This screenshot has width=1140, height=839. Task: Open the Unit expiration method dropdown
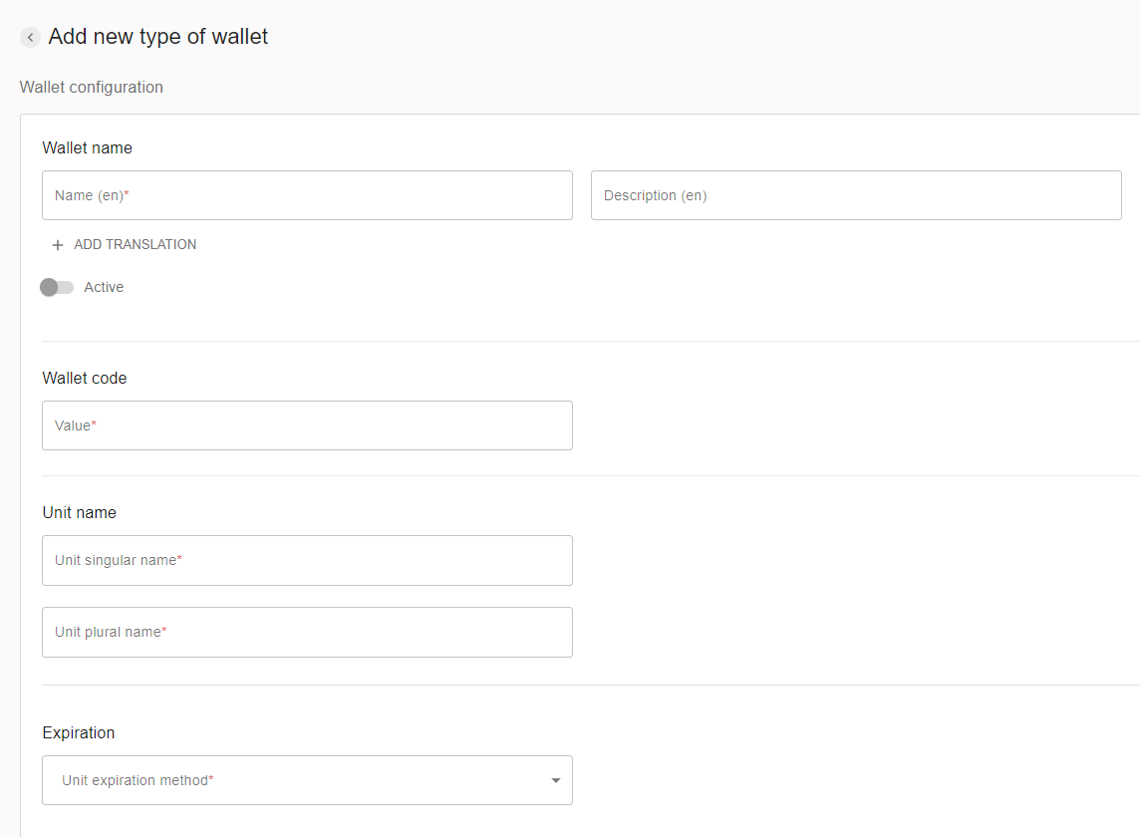pos(307,780)
